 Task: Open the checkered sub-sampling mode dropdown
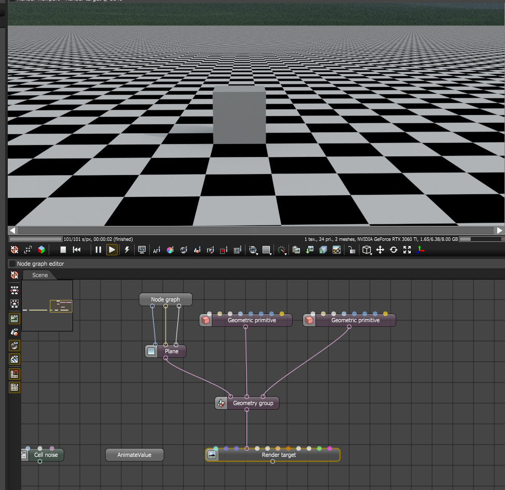(x=267, y=250)
